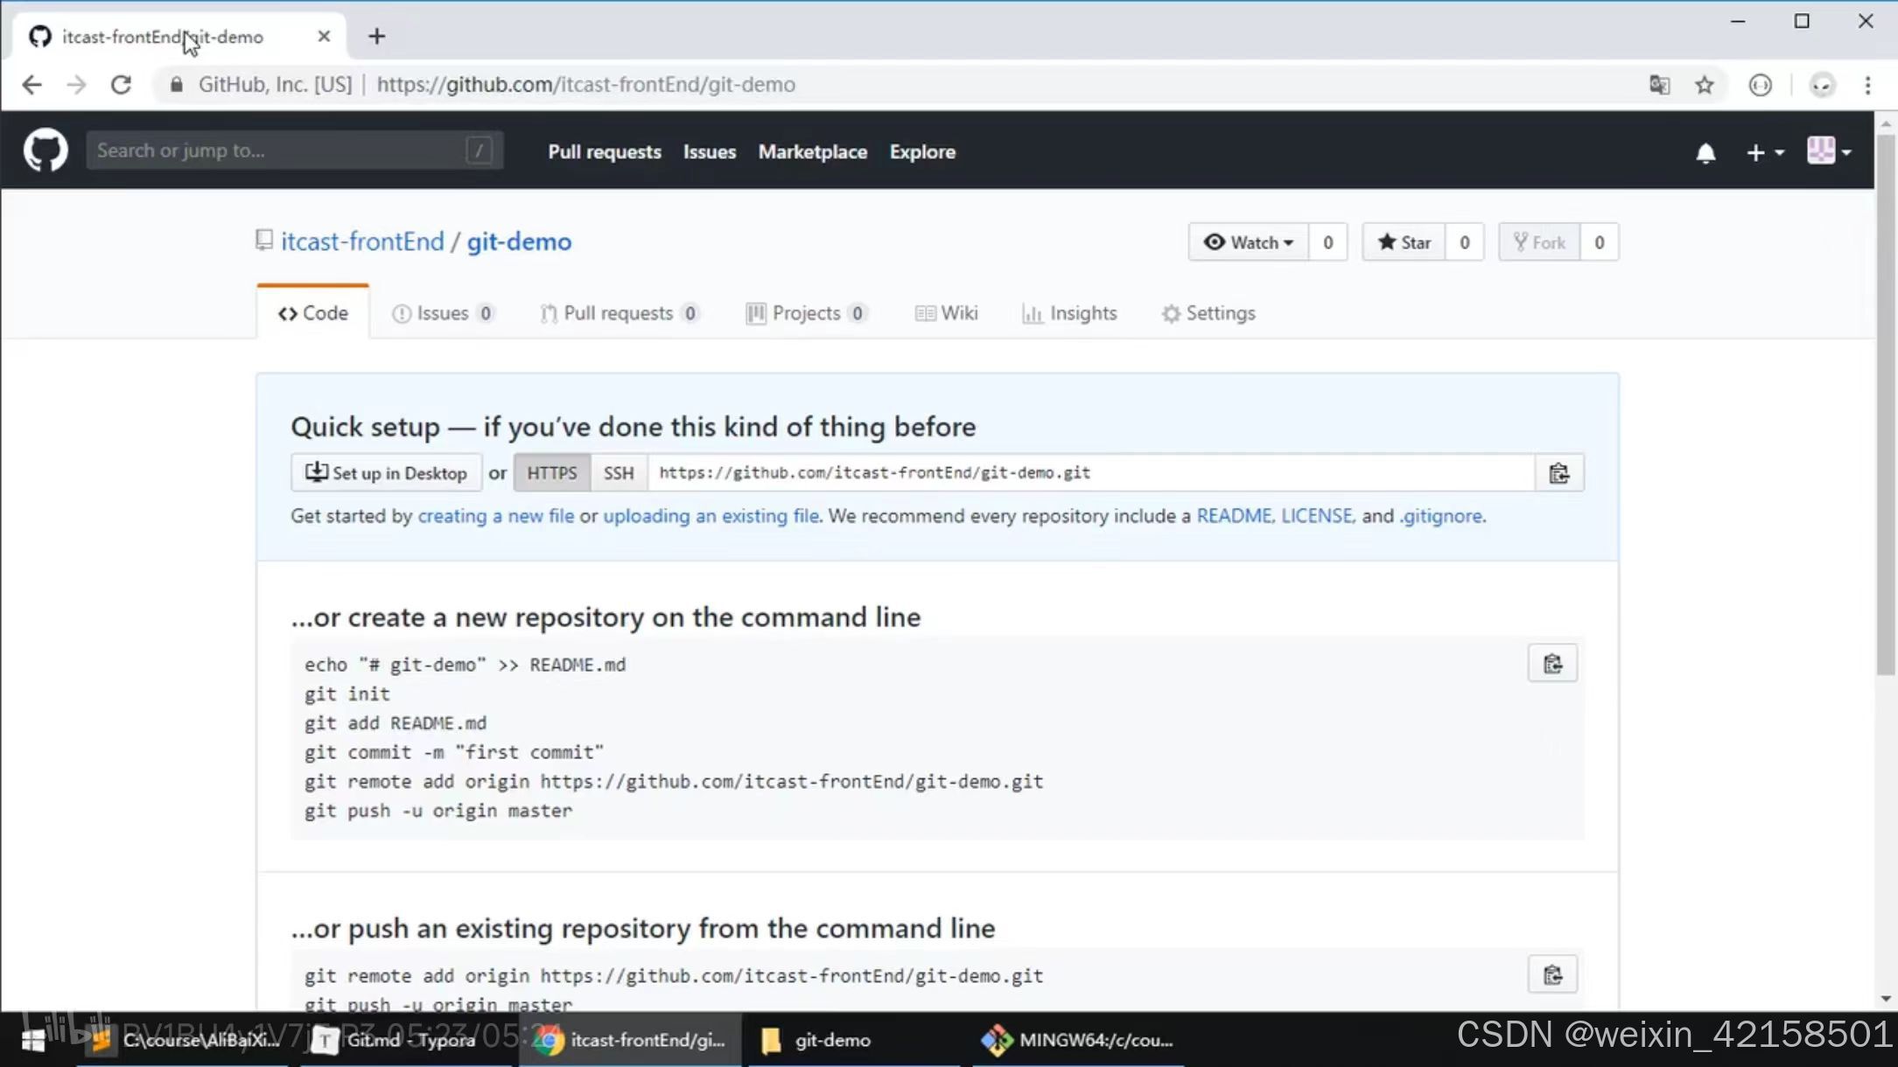Click Chrome itcast-frontEnd taskbar button
This screenshot has height=1067, width=1898.
pyautogui.click(x=630, y=1040)
